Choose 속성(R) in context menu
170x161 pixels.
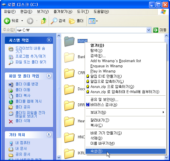(x=126, y=151)
